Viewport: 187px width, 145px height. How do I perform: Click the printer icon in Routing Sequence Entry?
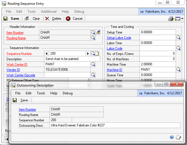(171, 19)
